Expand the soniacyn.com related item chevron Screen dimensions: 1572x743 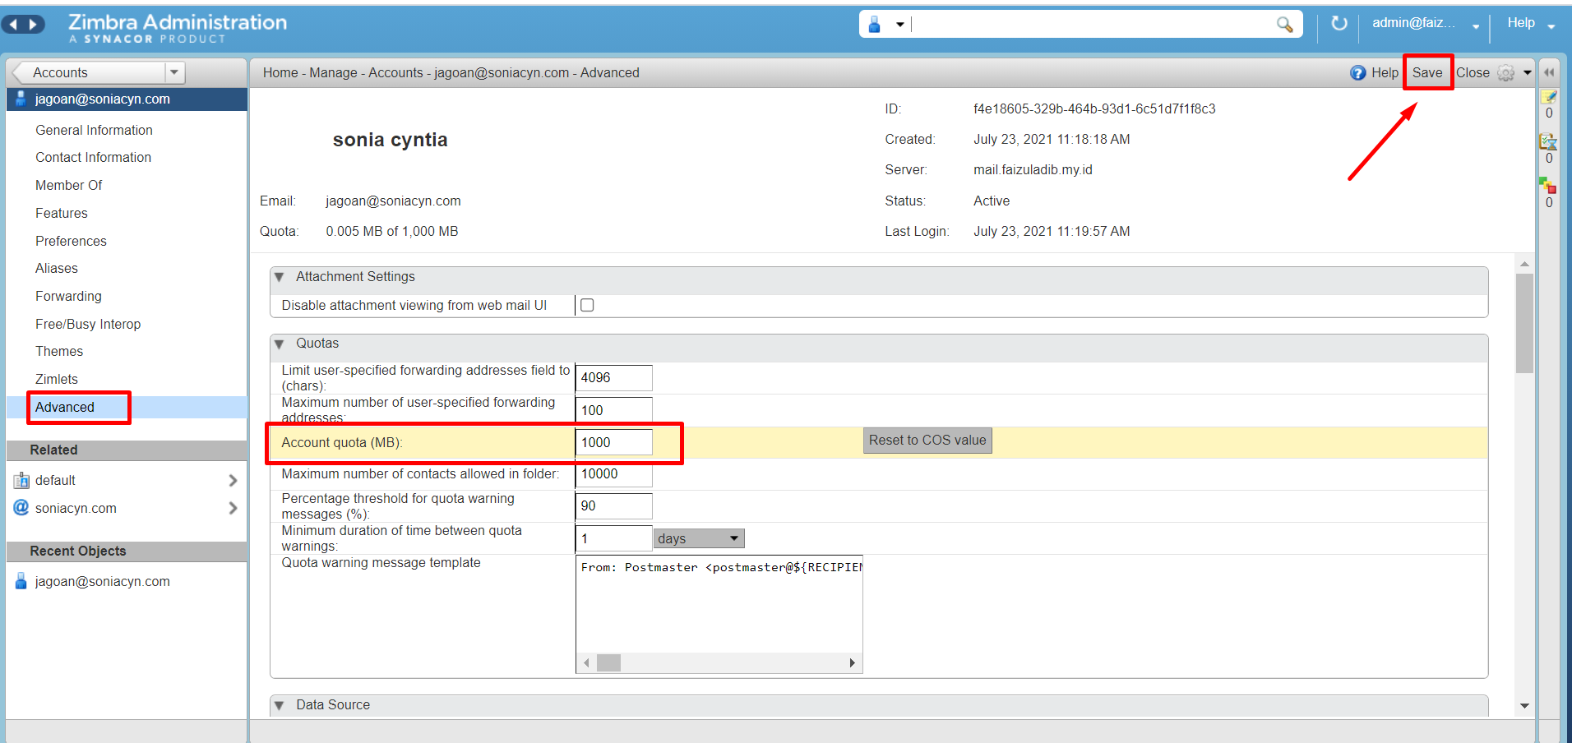pyautogui.click(x=233, y=508)
